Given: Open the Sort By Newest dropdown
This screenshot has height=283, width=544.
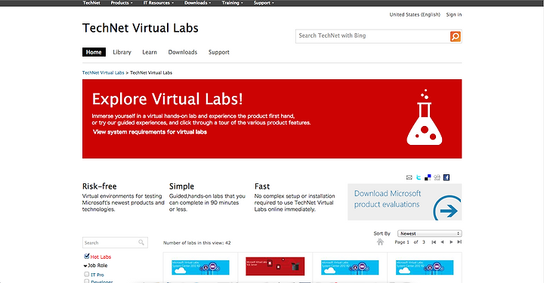Looking at the screenshot, I should pyautogui.click(x=429, y=233).
